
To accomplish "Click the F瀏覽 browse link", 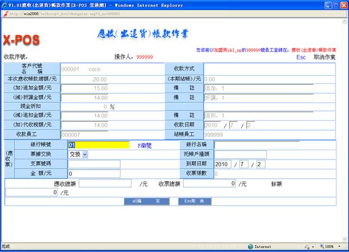I will click(x=145, y=145).
